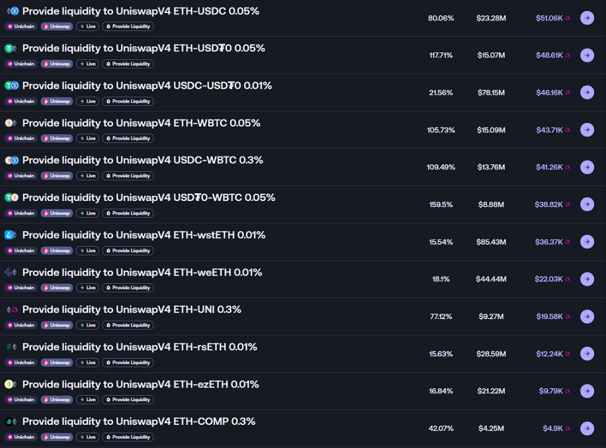606x448 pixels.
Task: Click Provide Liquidity tag under ETH-rsETH row
Action: click(128, 363)
